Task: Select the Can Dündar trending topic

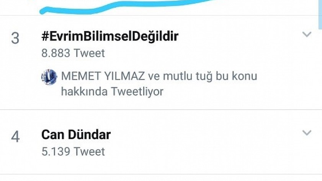Action: point(76,135)
